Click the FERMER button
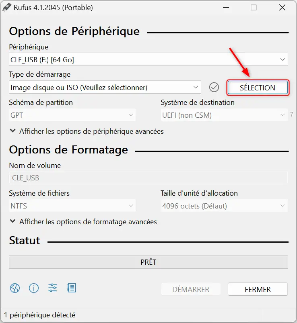Screen dimensions: 297x323 click(x=258, y=289)
